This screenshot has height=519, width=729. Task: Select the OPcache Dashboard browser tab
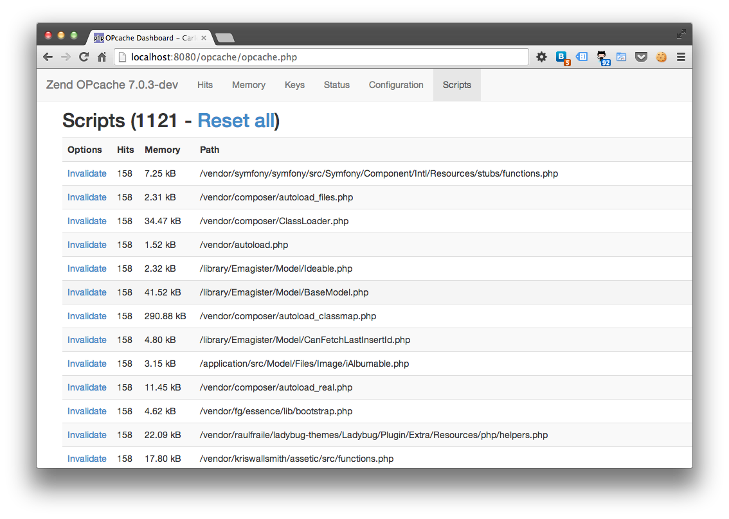(150, 38)
